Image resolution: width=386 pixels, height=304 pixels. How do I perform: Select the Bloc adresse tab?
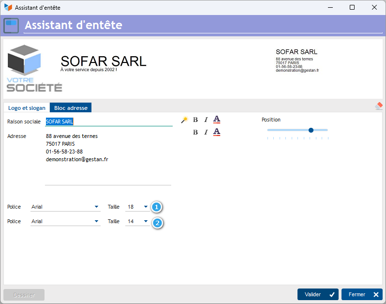(x=71, y=108)
